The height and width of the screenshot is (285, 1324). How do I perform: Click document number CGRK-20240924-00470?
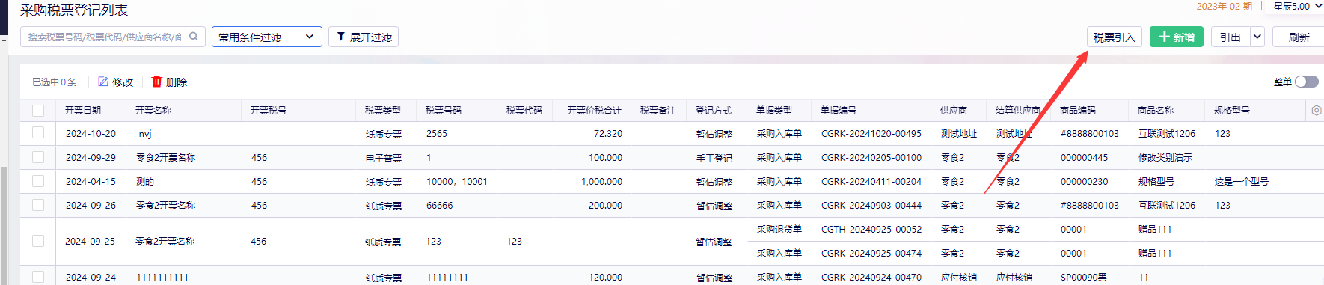click(871, 277)
